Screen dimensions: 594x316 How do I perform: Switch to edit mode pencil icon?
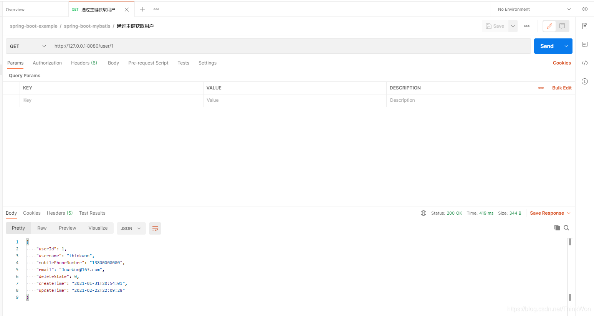click(549, 26)
